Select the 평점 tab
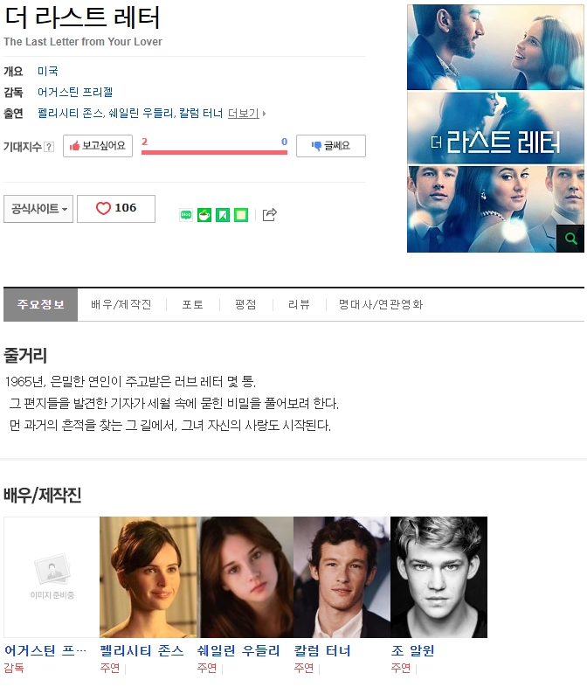Screen dimensions: 587x687 coord(245,304)
